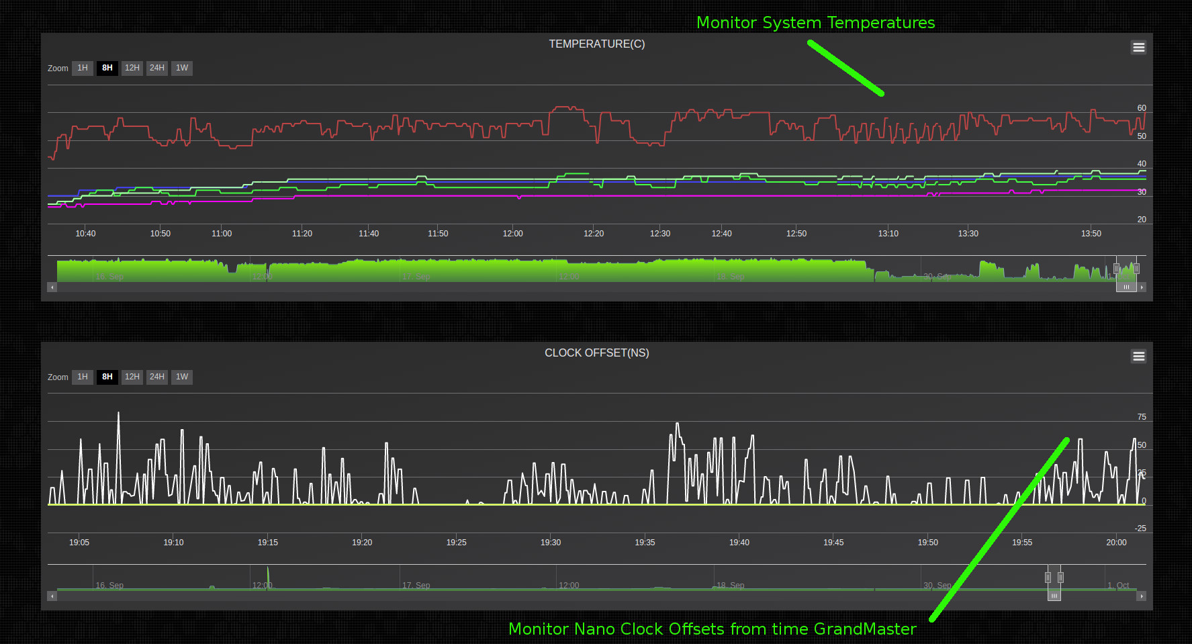Toggle 12H zoom on Temperature chart
This screenshot has height=644, width=1192.
click(x=132, y=68)
